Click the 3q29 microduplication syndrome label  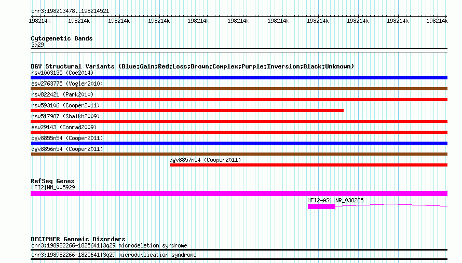point(114,255)
